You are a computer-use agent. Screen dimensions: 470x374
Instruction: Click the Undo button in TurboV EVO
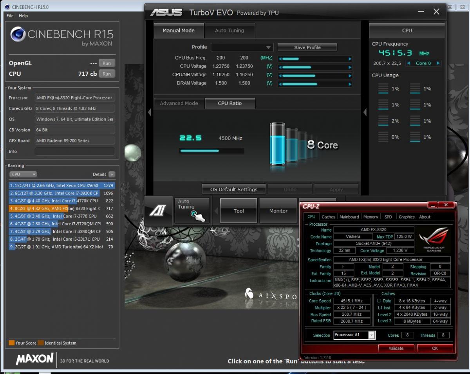tap(290, 189)
